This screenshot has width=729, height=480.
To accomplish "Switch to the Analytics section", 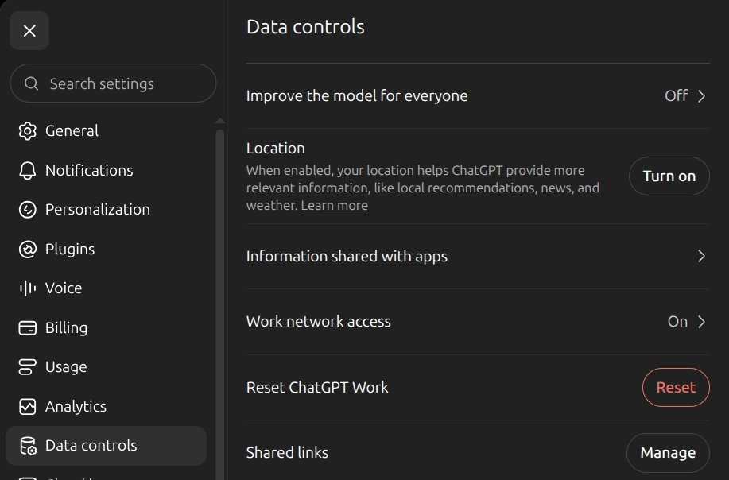I will coord(106,407).
